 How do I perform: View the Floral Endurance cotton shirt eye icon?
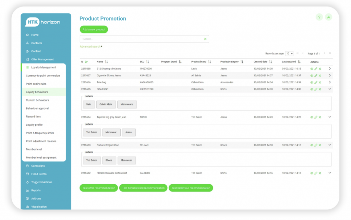click(x=312, y=173)
